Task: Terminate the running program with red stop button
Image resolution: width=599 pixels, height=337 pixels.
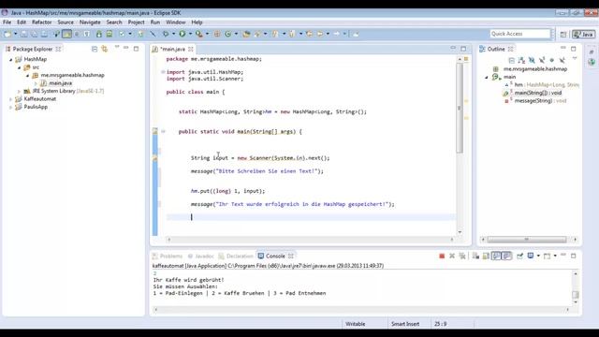Action: pos(442,256)
